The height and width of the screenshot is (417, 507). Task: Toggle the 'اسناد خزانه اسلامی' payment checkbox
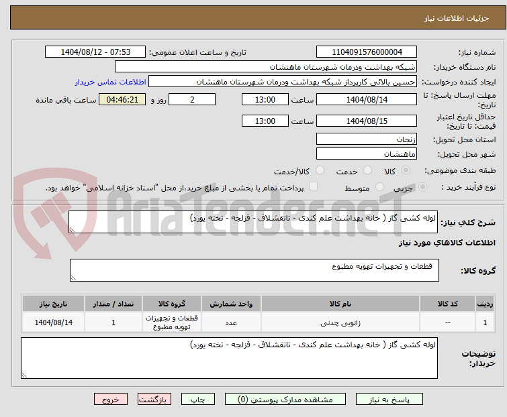click(313, 187)
